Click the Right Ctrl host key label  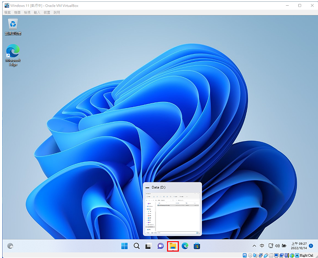pyautogui.click(x=307, y=255)
